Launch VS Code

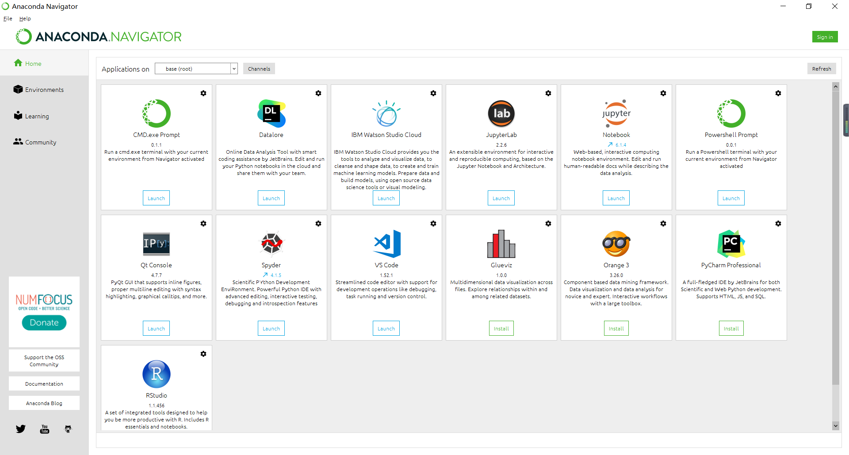[x=386, y=328]
